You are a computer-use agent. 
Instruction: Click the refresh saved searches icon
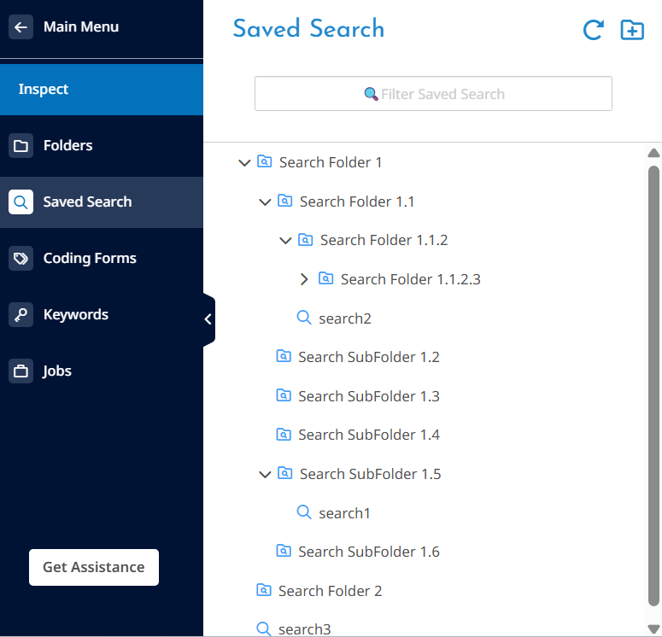[x=593, y=31]
